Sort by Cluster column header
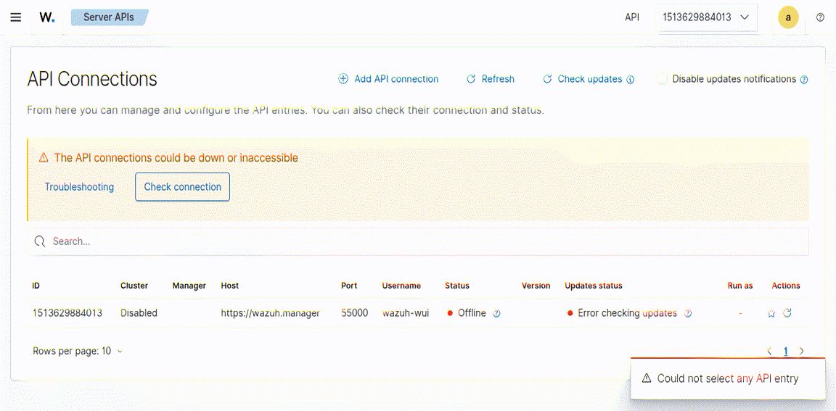The height and width of the screenshot is (411, 836). click(x=134, y=286)
